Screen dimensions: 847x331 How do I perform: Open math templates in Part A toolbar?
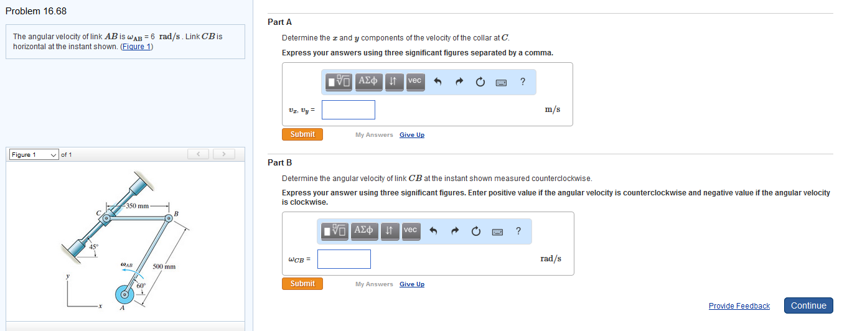click(340, 81)
